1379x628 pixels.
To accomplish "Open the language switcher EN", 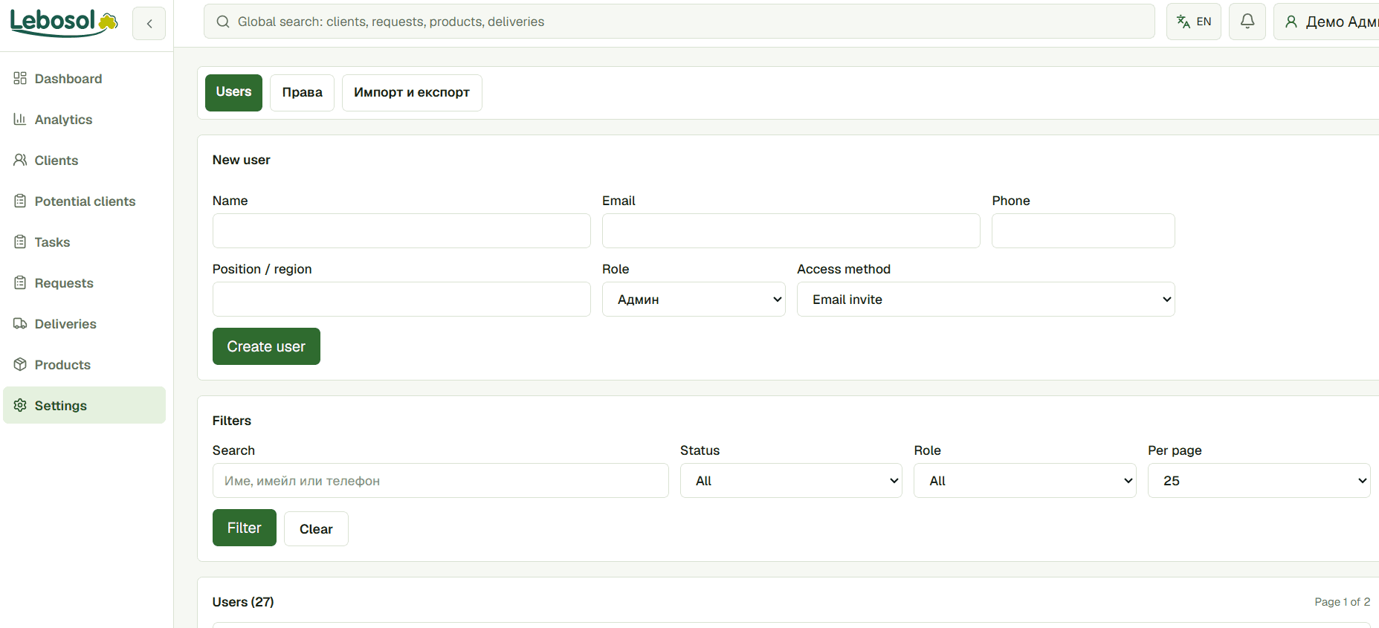I will [x=1193, y=22].
